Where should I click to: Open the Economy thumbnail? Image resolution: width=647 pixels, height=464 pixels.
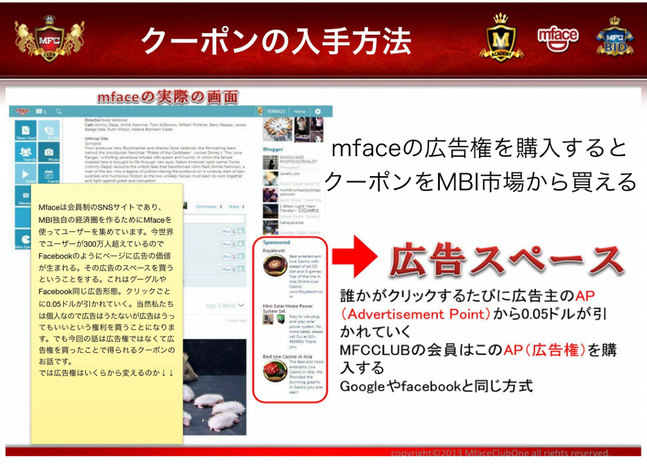(x=278, y=129)
